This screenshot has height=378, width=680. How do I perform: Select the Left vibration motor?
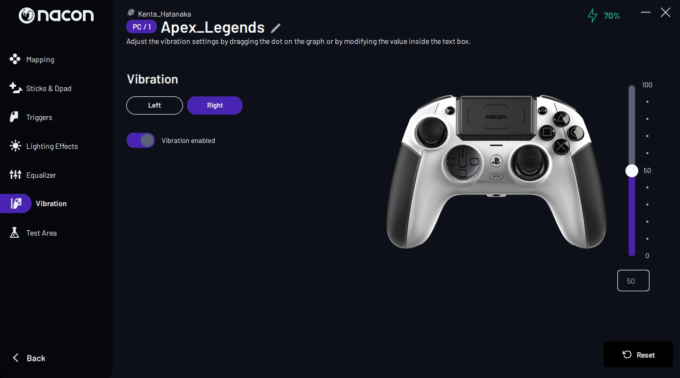(x=155, y=105)
